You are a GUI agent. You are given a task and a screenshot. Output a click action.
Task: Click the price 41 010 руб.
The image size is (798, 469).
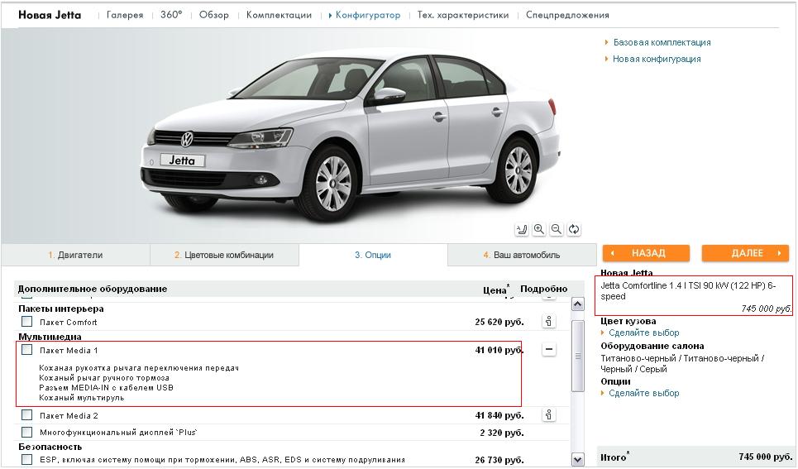[x=499, y=351]
